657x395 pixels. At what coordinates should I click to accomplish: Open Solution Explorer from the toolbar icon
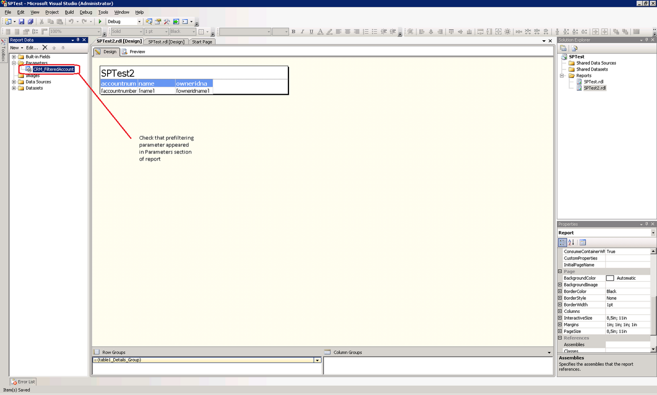point(149,22)
